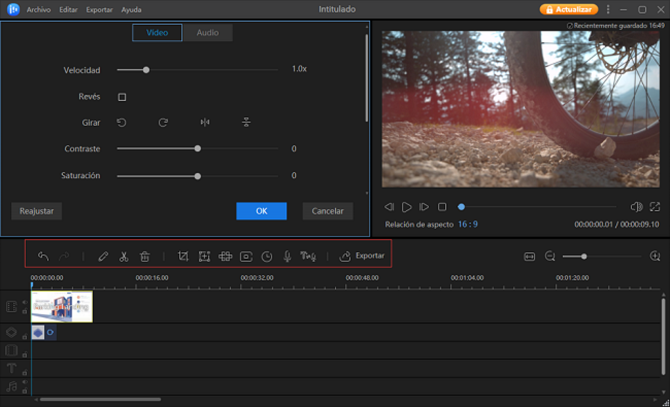Open the Mosaic tool icon
Image resolution: width=670 pixels, height=407 pixels.
(x=225, y=257)
